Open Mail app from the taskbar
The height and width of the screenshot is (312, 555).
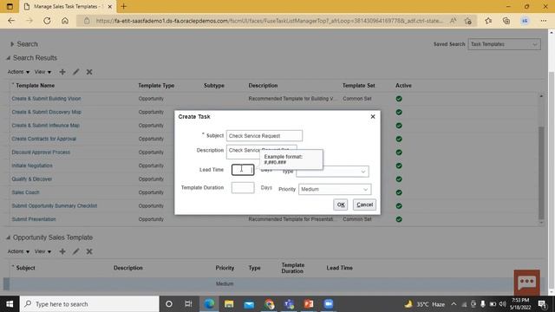point(249,304)
